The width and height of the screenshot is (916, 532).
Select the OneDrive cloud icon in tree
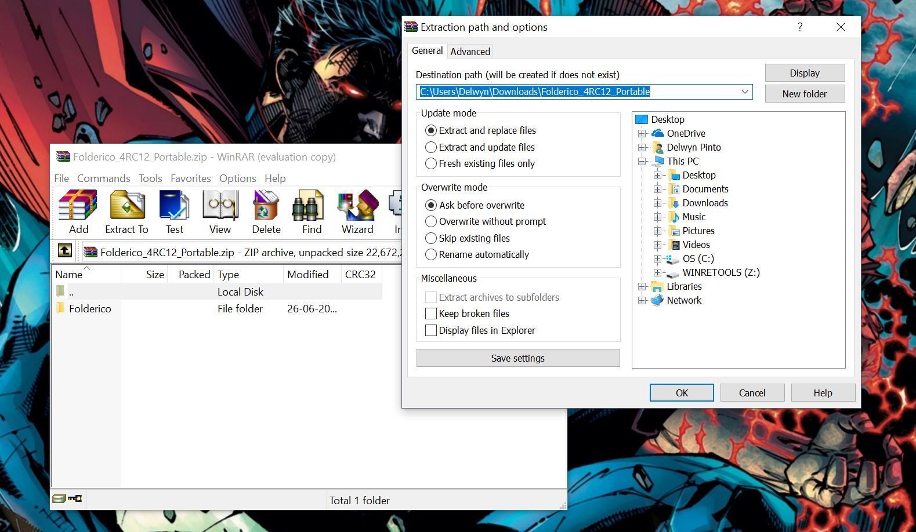pos(658,133)
